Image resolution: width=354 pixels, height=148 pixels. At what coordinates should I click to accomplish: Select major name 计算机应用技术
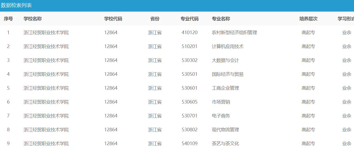(228, 47)
